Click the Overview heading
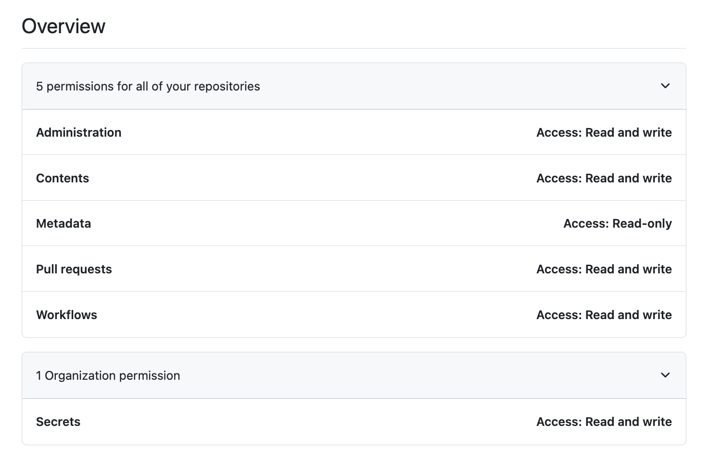 63,26
